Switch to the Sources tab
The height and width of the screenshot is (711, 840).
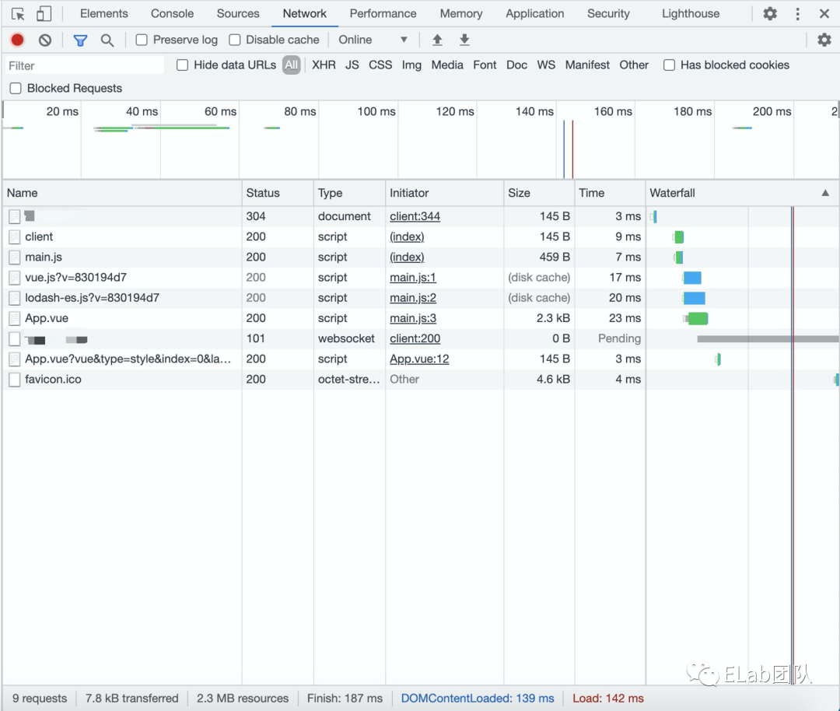(x=238, y=13)
